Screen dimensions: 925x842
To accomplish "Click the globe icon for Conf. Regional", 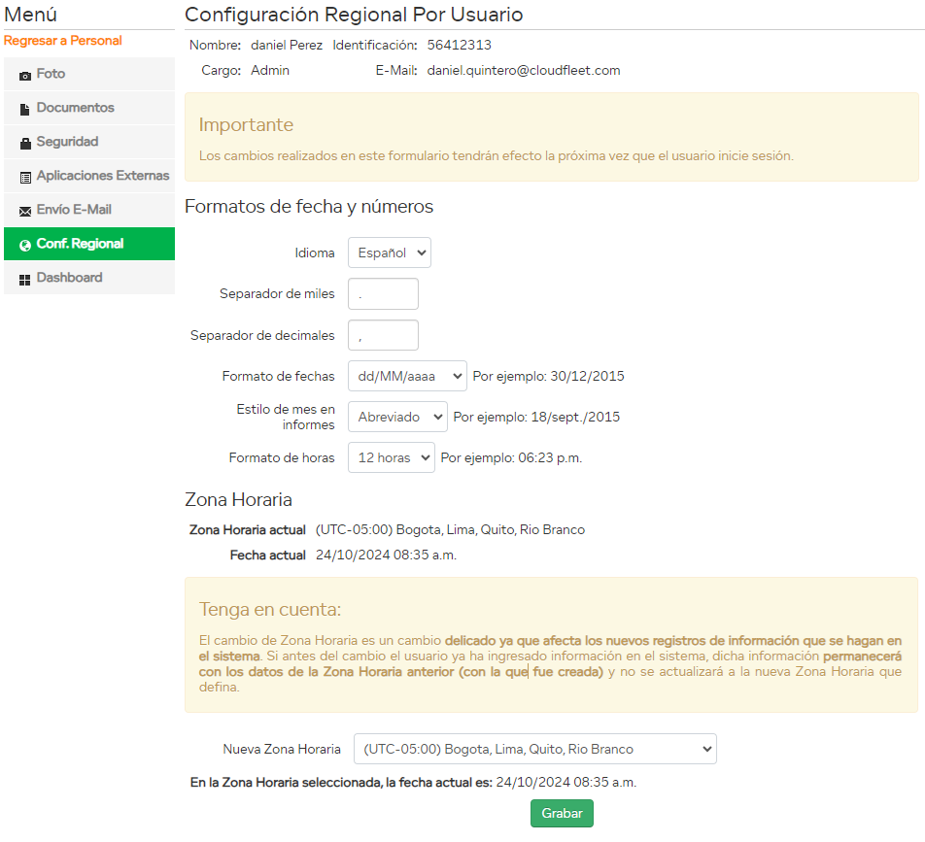I will [25, 245].
